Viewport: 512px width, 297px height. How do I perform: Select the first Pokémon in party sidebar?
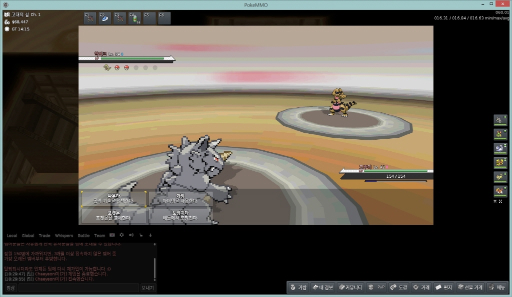tap(500, 120)
